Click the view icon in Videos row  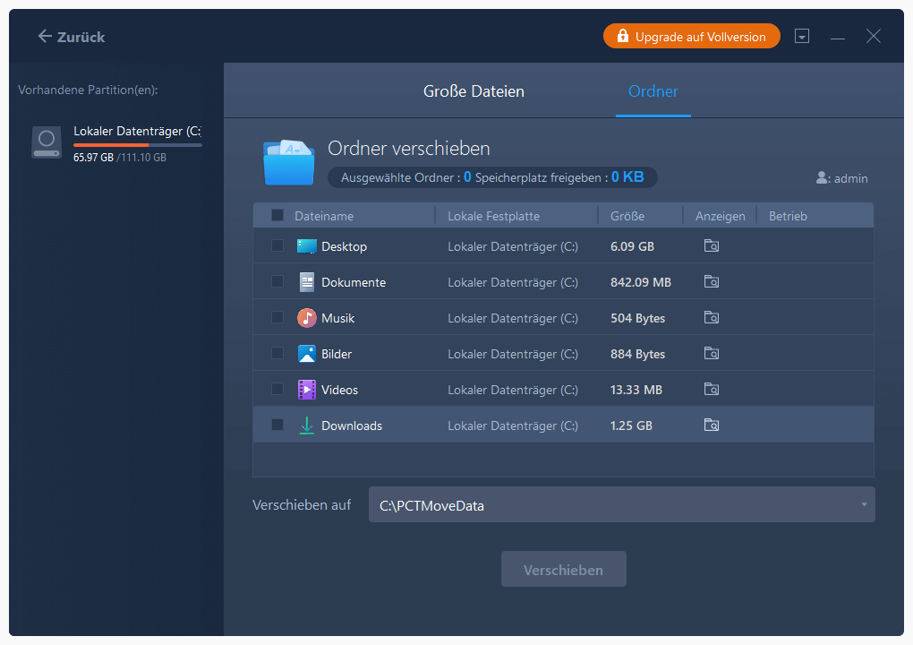coord(711,390)
